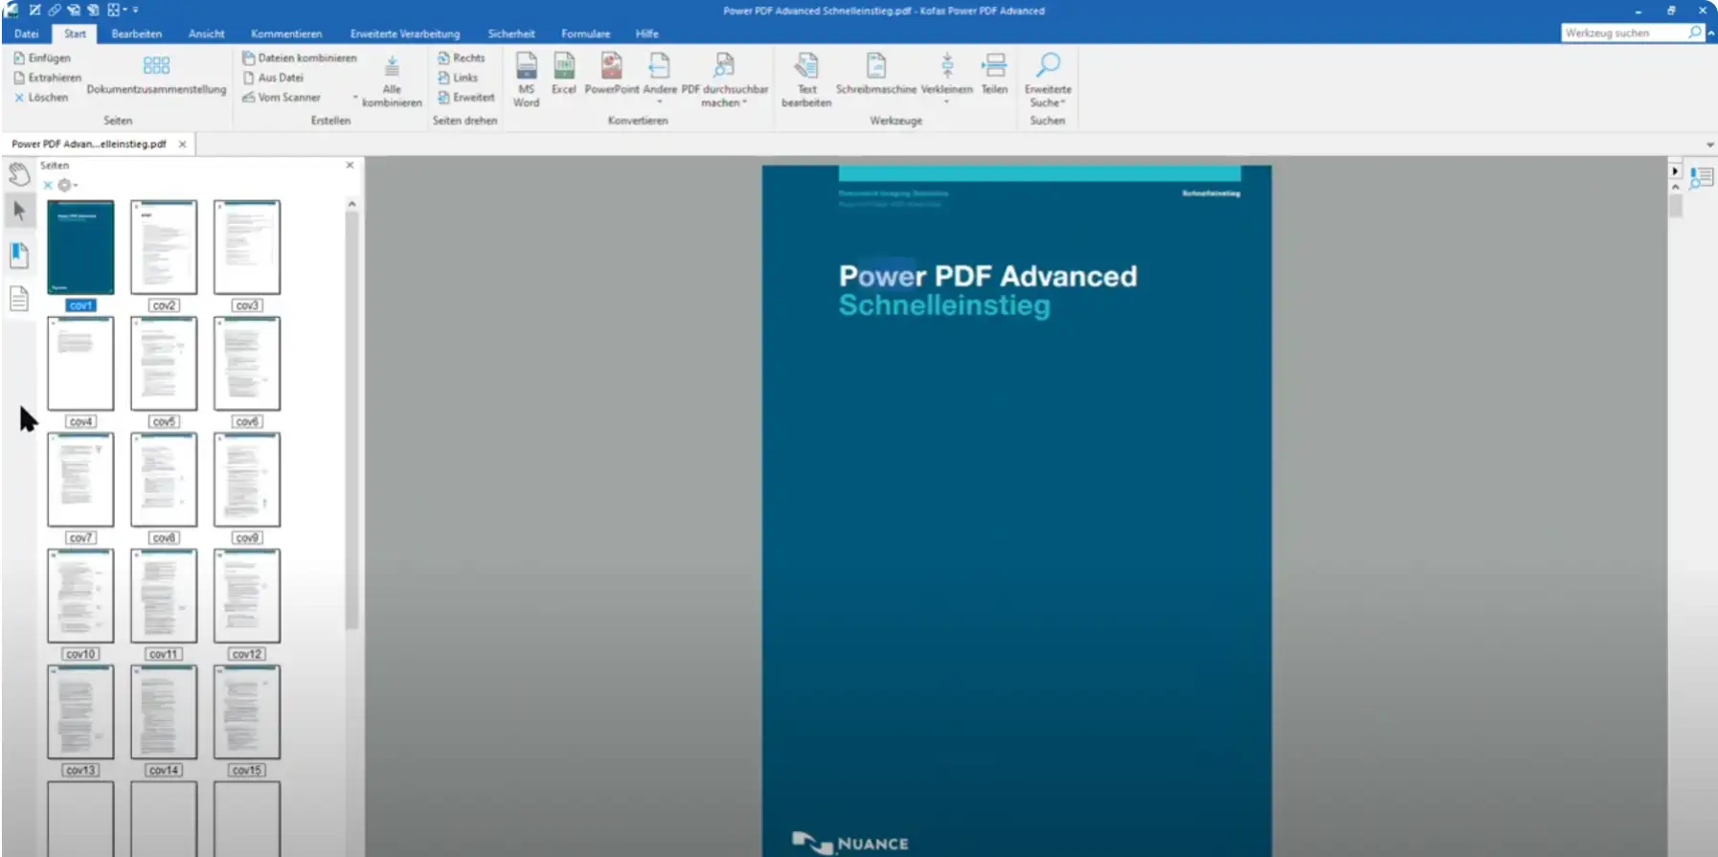Convert the PDF to MS Word
Viewport: 1718px width, 857px height.
coord(526,79)
